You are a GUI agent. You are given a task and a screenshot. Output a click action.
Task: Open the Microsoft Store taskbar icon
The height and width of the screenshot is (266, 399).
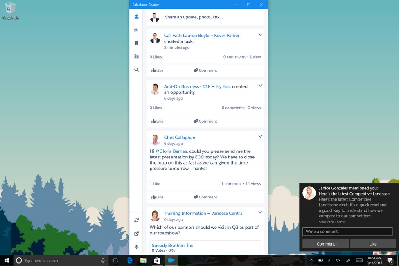[157, 260]
